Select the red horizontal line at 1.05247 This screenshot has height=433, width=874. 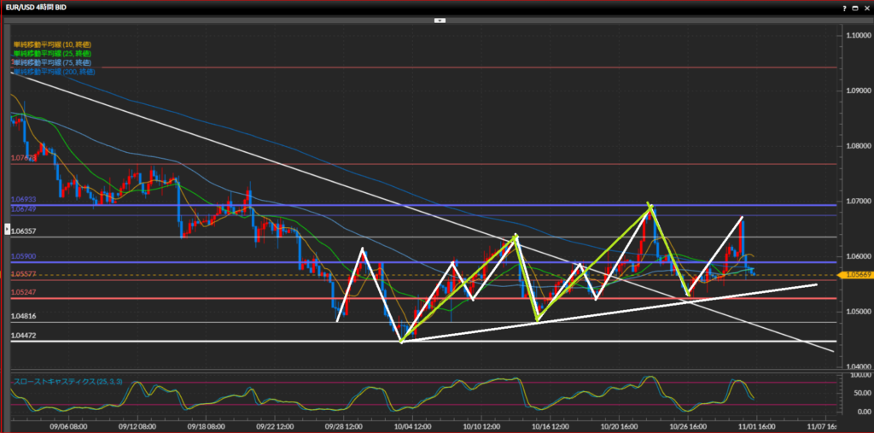213,298
